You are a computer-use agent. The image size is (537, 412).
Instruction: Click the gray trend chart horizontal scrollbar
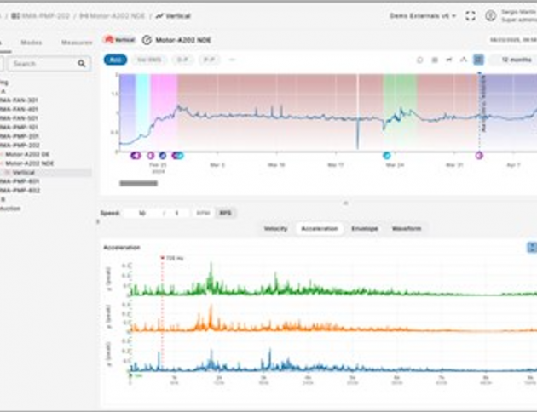click(x=137, y=183)
